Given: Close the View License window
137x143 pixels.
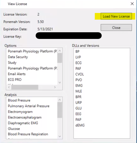Looking at the screenshot, I should (132, 4).
